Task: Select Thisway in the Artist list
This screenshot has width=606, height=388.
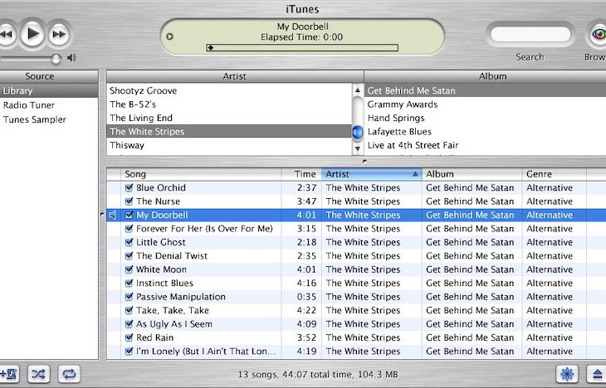Action: 229,145
